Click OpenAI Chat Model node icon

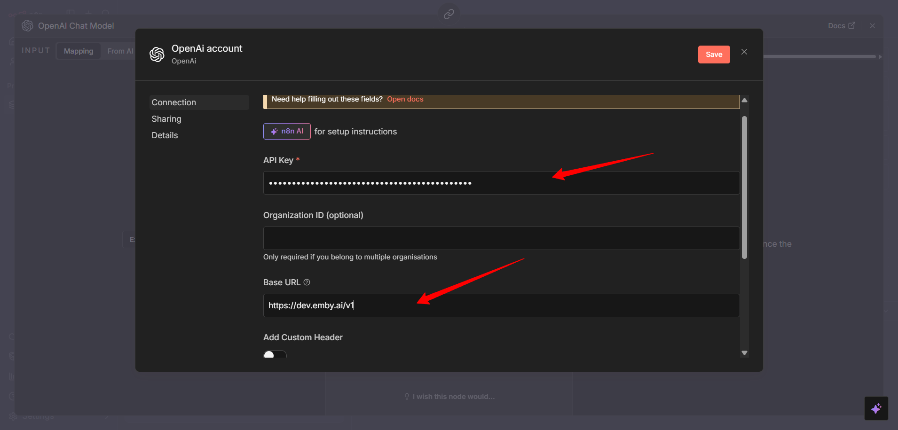[27, 25]
